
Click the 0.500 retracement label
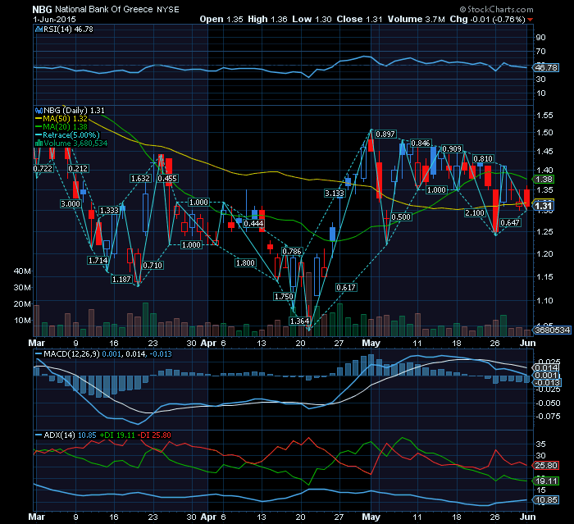coord(401,216)
